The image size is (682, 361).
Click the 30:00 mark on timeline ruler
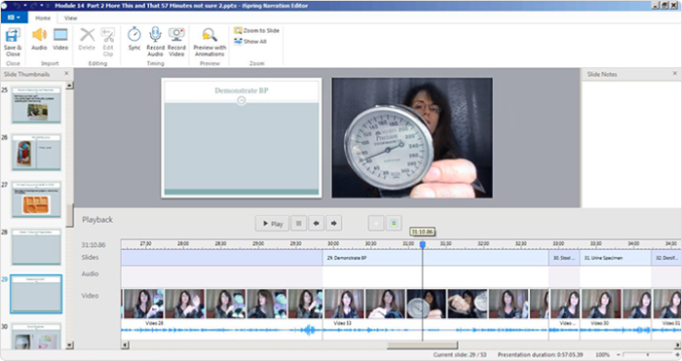click(x=333, y=244)
